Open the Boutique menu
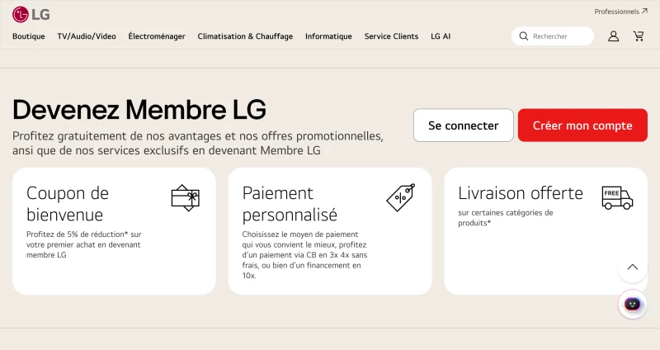The width and height of the screenshot is (660, 350). click(x=29, y=36)
